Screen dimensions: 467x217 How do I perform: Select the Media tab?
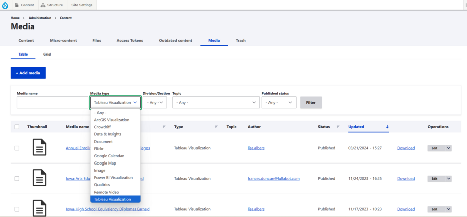tap(214, 40)
